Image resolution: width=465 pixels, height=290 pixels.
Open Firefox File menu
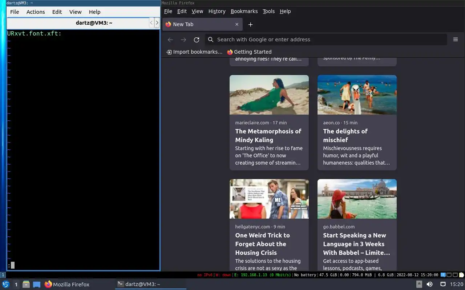tap(168, 11)
